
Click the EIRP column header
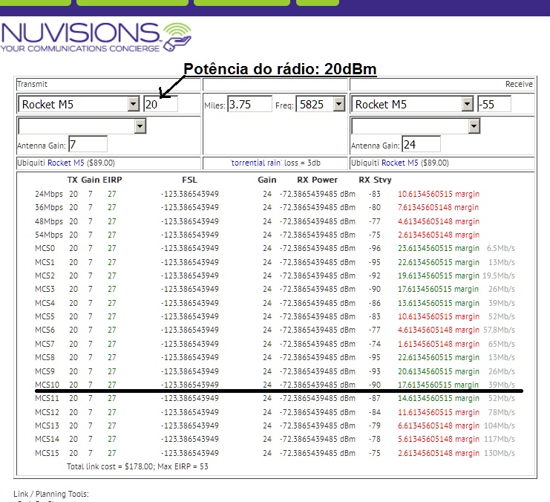coord(112,180)
